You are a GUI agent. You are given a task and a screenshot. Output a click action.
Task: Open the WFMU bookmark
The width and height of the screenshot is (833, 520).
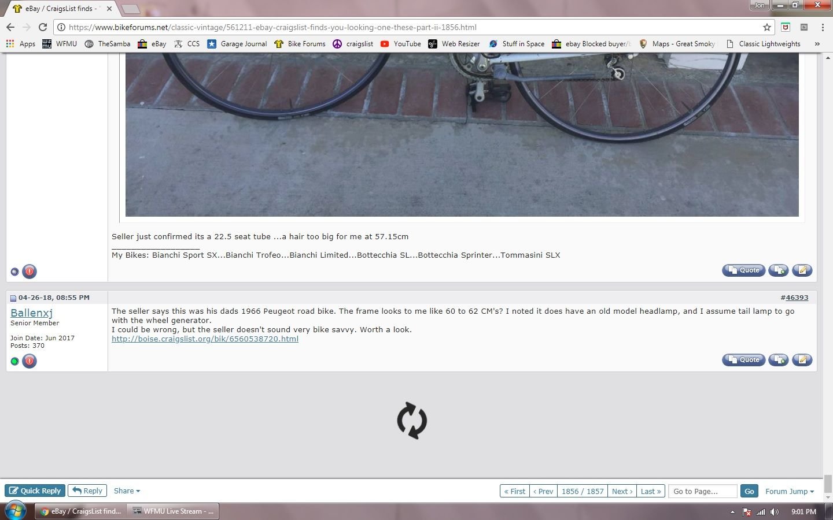pyautogui.click(x=60, y=44)
